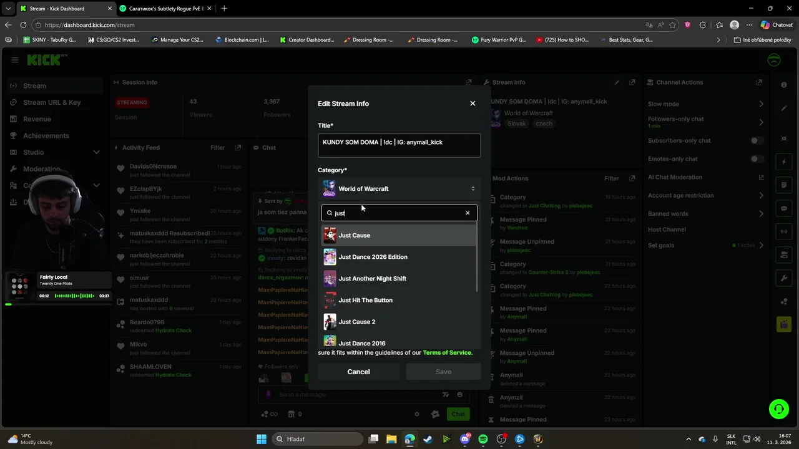This screenshot has height=449, width=799.
Task: Open a new browser tab
Action: pyautogui.click(x=224, y=8)
